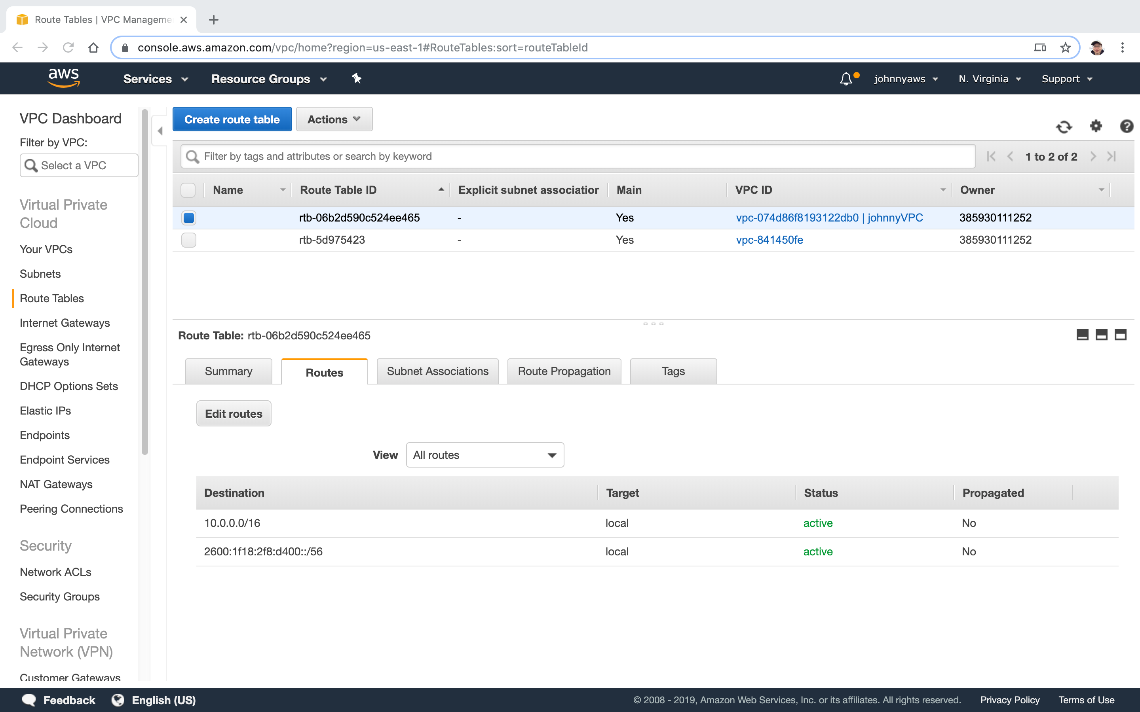Open the johnnyaws account dropdown
Screen dimensions: 1140x712
(906, 79)
